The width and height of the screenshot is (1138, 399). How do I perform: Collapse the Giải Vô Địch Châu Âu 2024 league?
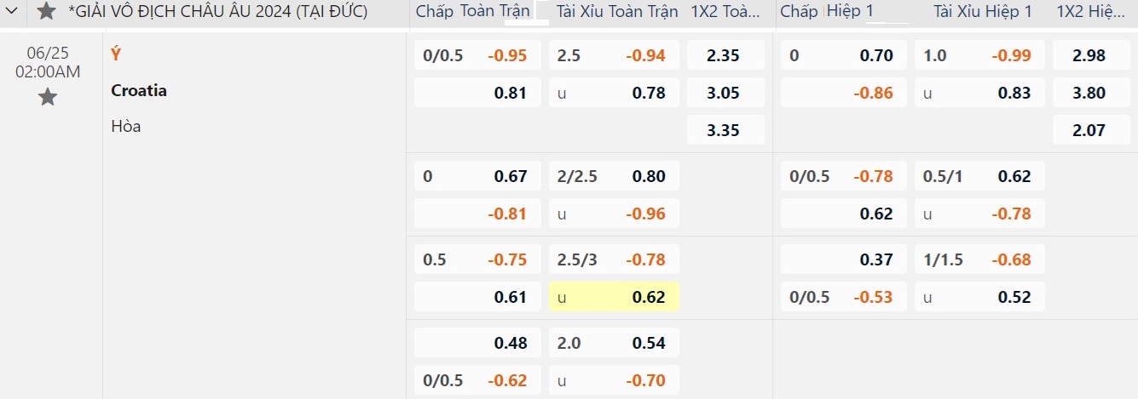[12, 12]
